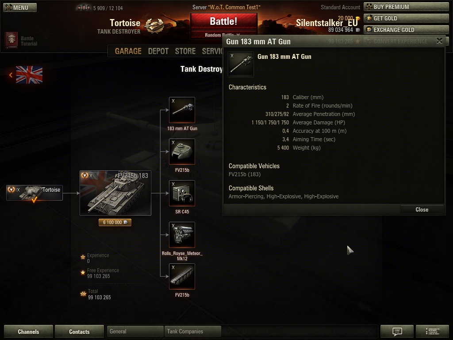Viewport: 453px width, 340px height.
Task: Click Close in the gun info dialog
Action: (422, 209)
